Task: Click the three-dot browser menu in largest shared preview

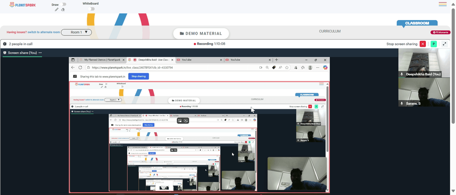Action: tap(317, 68)
